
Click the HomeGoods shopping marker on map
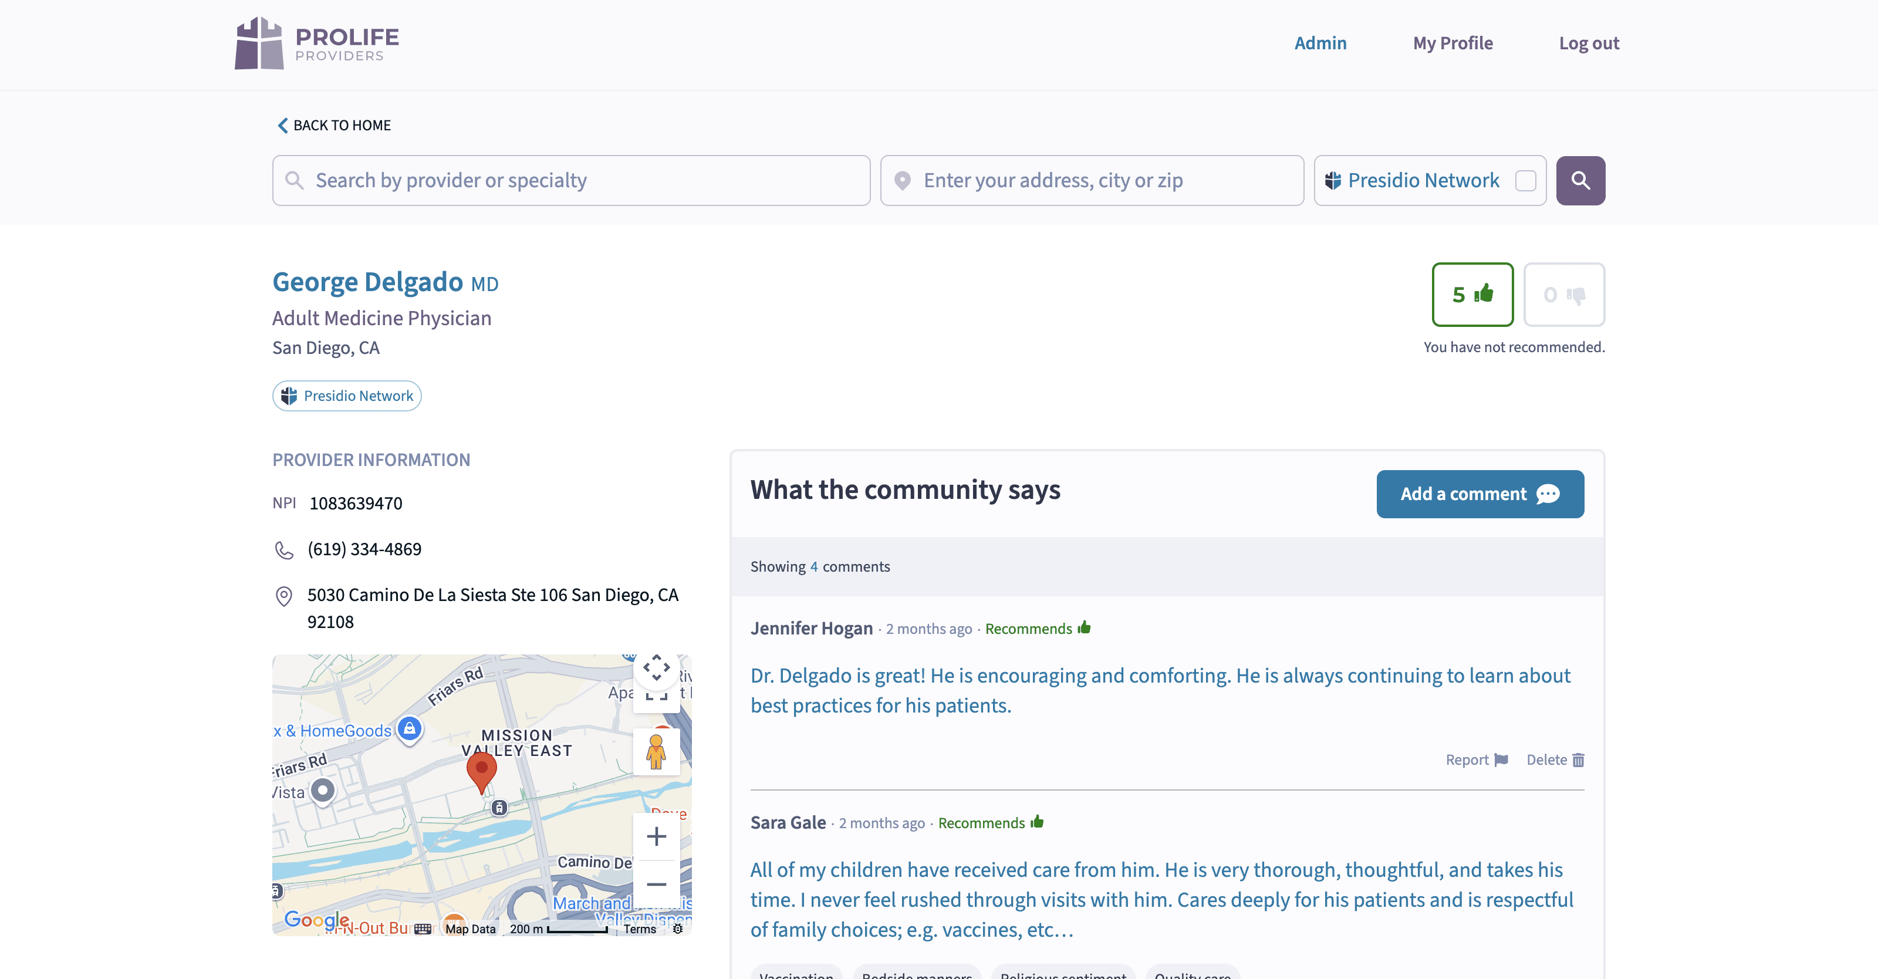coord(410,728)
